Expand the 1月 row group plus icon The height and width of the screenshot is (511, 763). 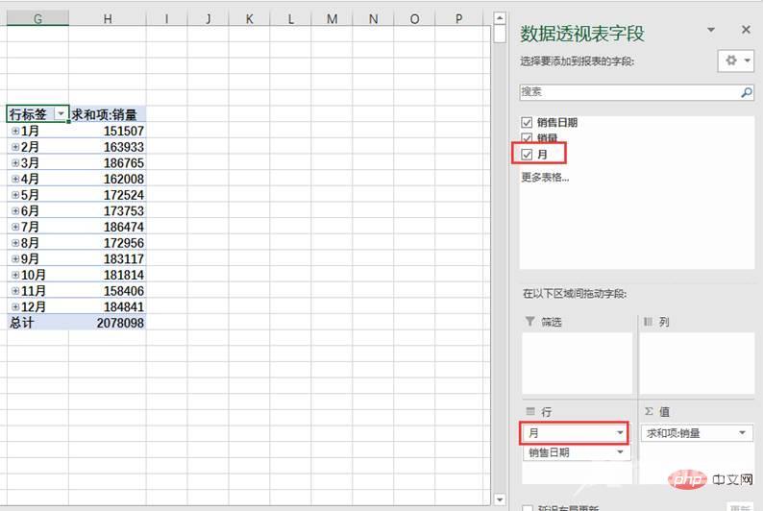15,131
